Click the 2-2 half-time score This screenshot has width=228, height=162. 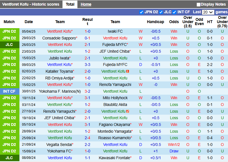click(210, 65)
